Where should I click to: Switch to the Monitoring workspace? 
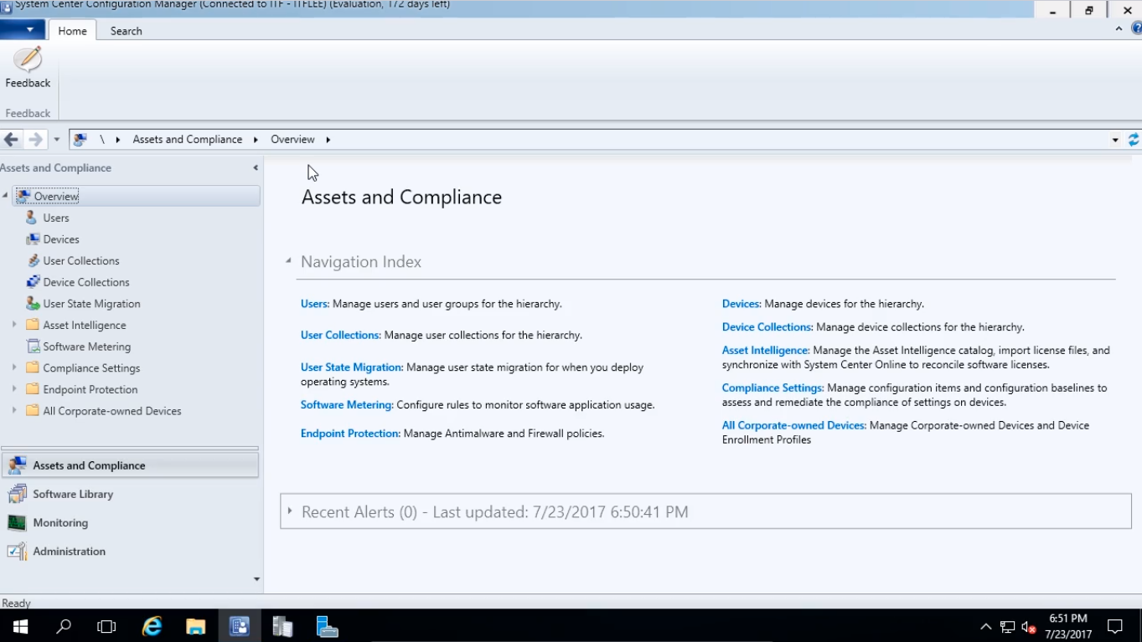coord(60,523)
